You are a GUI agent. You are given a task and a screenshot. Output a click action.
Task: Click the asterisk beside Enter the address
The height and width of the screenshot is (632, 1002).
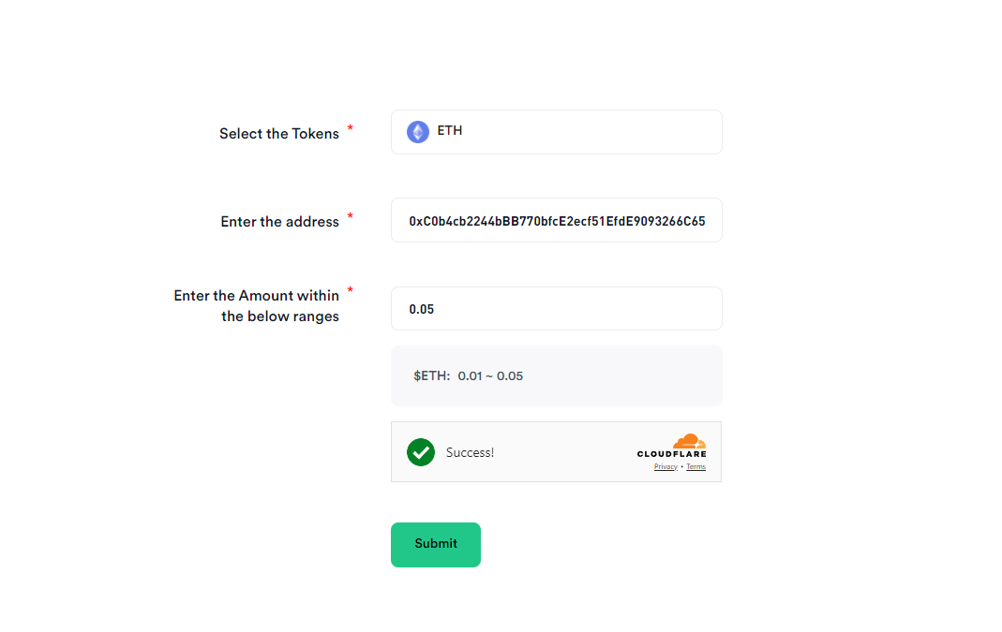(x=351, y=216)
